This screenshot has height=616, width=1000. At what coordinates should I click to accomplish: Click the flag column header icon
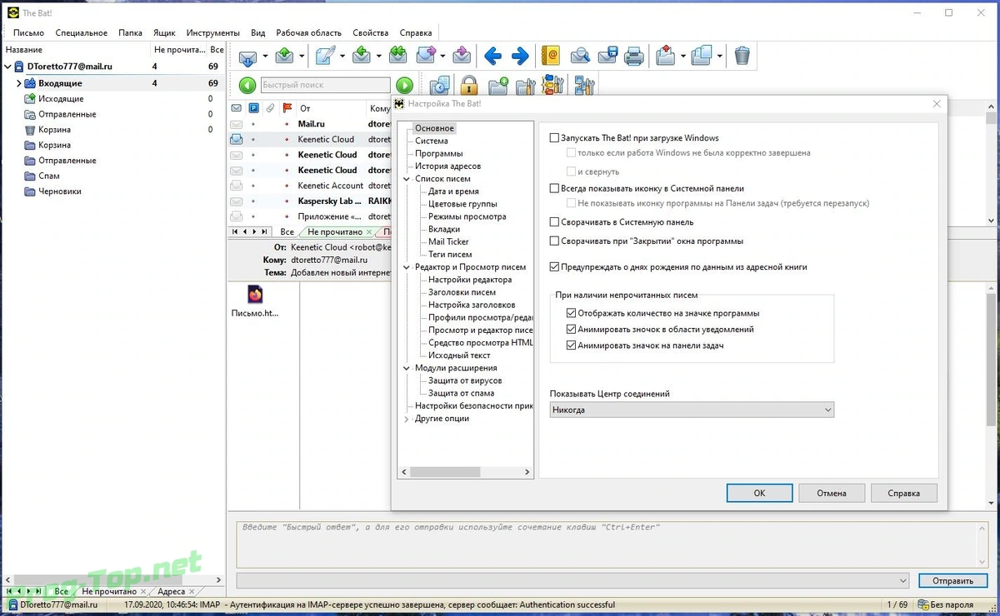click(x=287, y=108)
